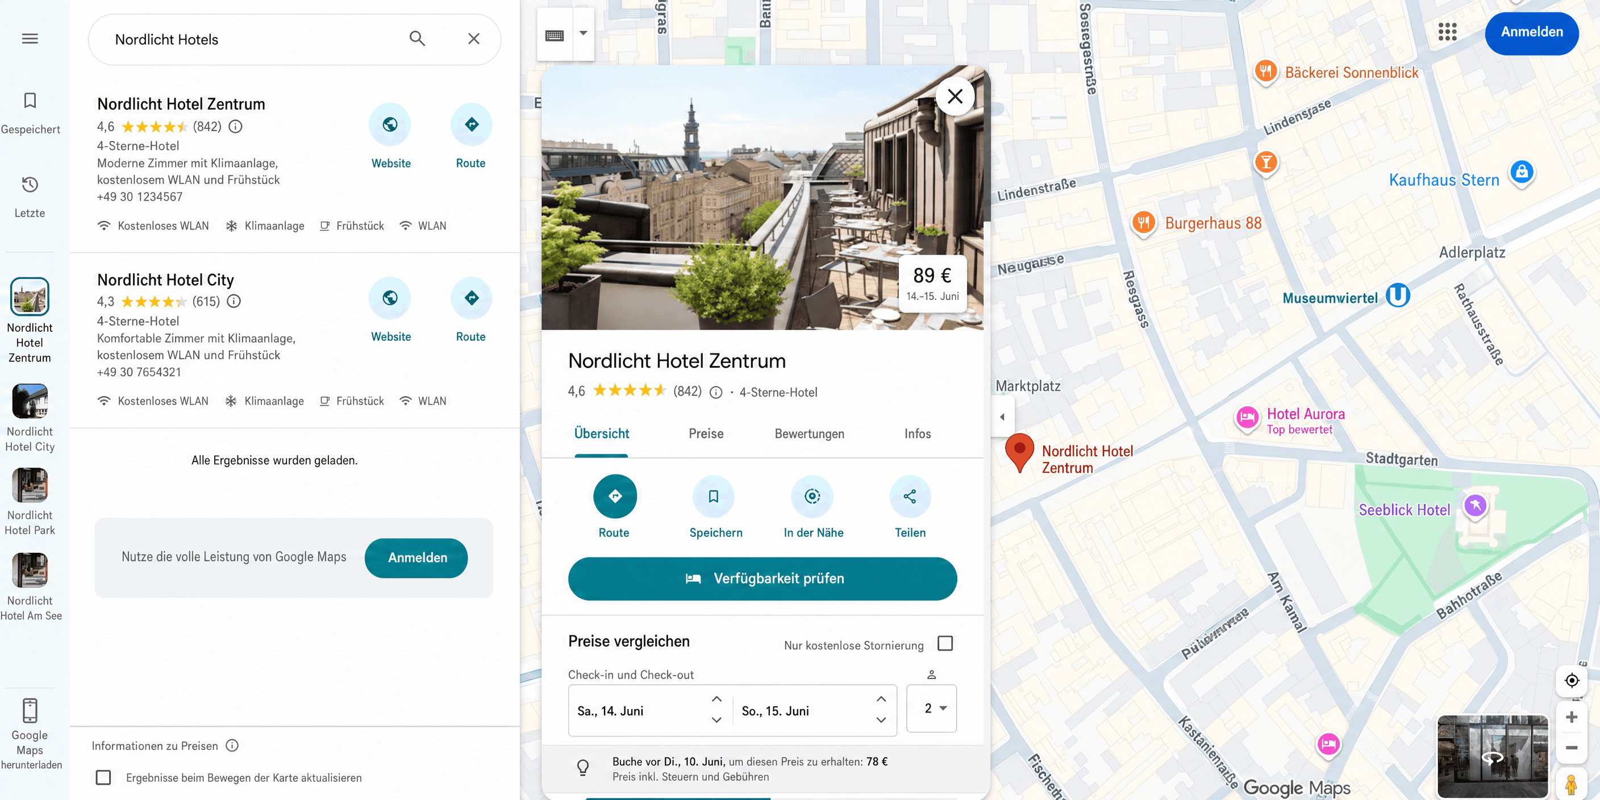
Task: Click the check-in field Sa., 14. Juni
Action: pos(649,711)
